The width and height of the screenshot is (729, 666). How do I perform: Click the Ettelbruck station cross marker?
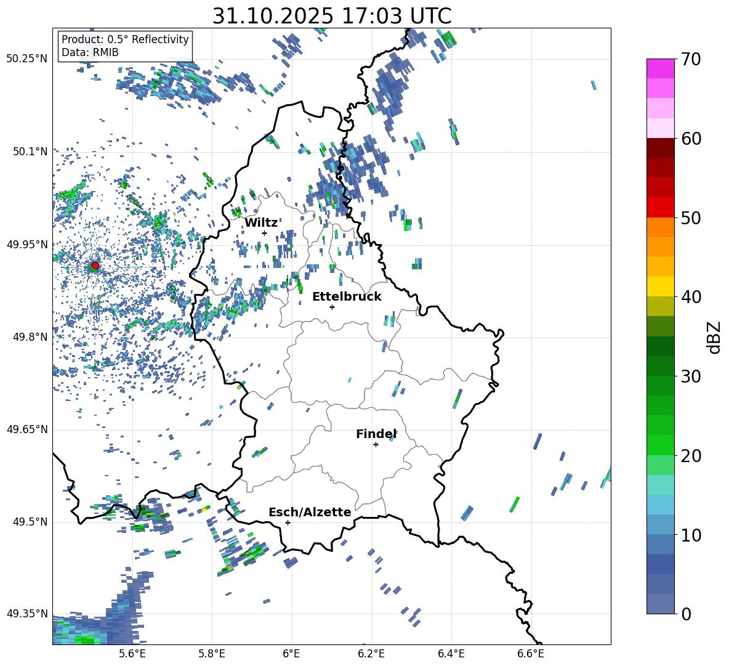[332, 307]
